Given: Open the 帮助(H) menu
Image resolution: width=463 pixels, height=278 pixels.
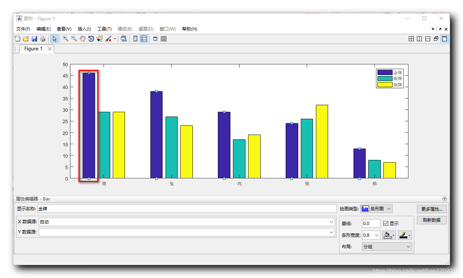Looking at the screenshot, I should point(189,29).
